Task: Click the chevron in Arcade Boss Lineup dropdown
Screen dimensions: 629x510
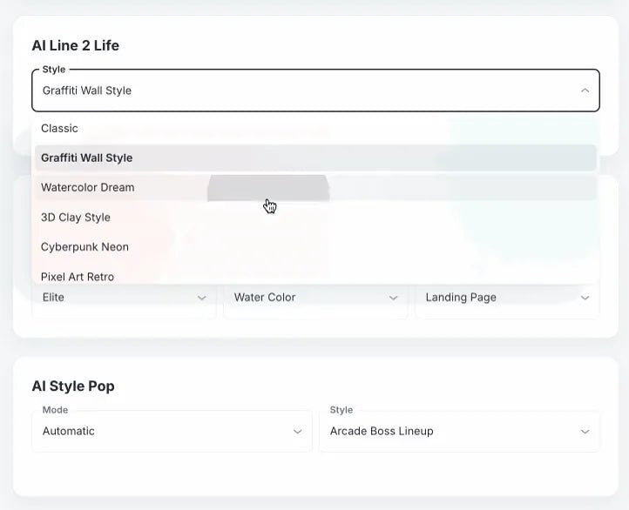Action: pos(585,432)
